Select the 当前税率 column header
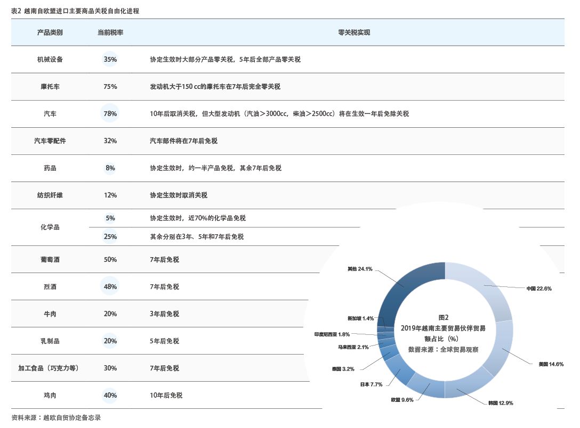The width and height of the screenshot is (580, 428). 110,32
